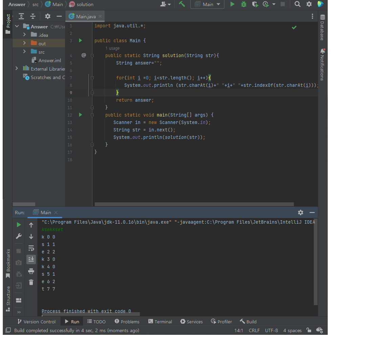This screenshot has width=390, height=349.
Task: Run with coverage from the top toolbar
Action: 255,4
